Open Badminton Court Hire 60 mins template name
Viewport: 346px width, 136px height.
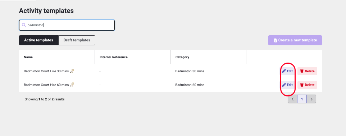click(46, 85)
